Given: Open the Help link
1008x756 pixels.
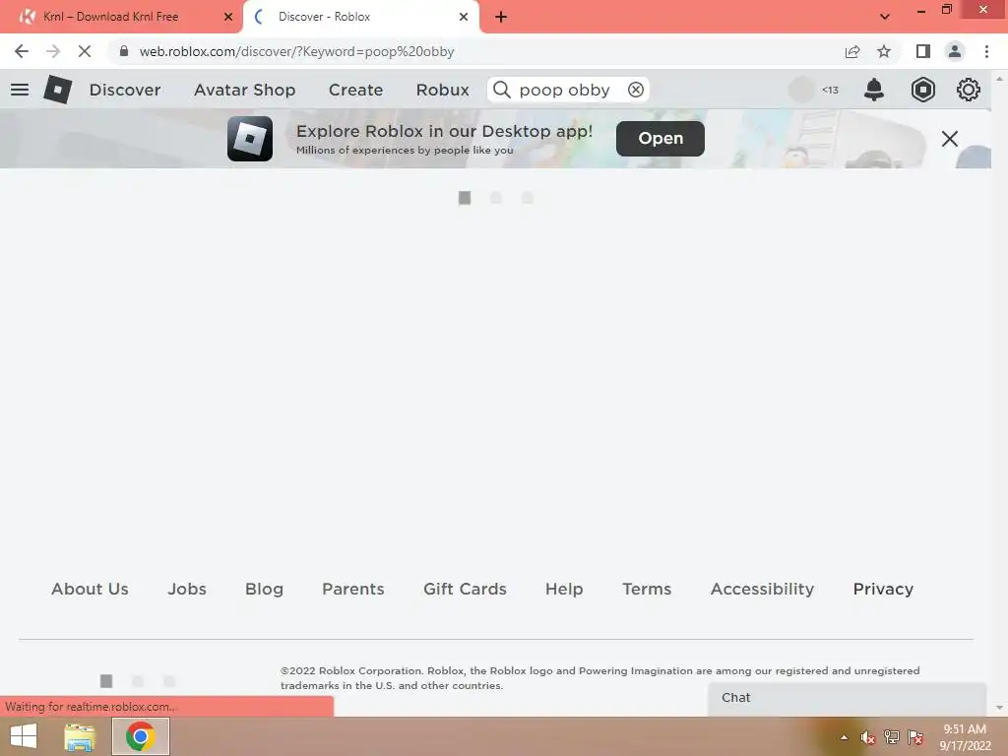Looking at the screenshot, I should pos(564,589).
